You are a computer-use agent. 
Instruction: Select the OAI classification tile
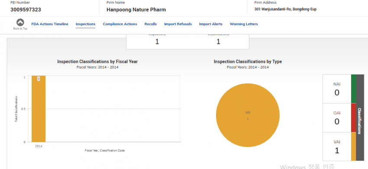tap(337, 118)
